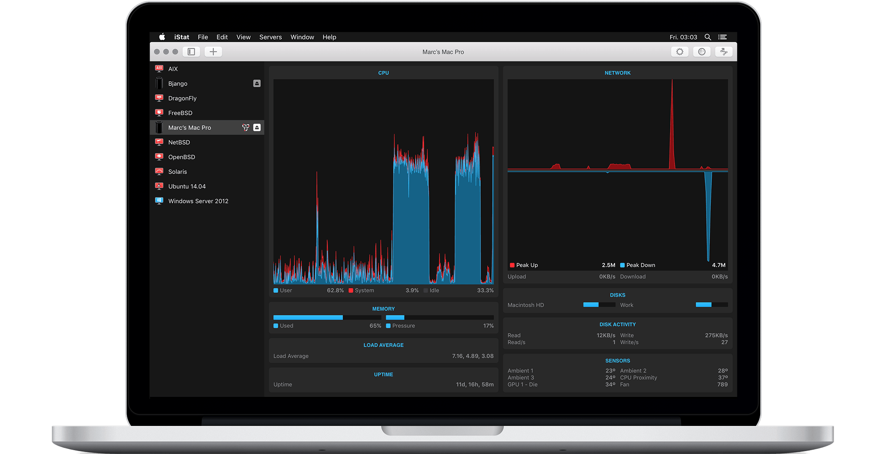Click eject icon on Marc's Mac Pro
885x454 pixels.
tap(257, 127)
